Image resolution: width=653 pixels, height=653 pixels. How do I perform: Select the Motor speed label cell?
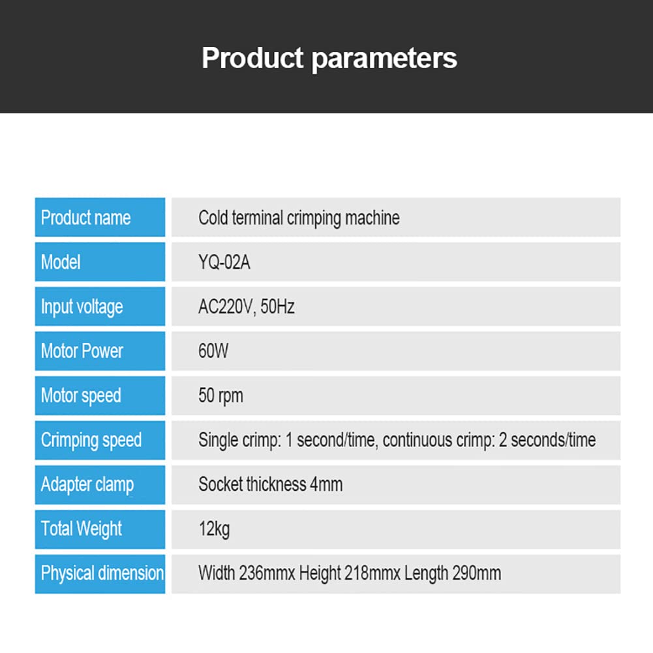100,395
